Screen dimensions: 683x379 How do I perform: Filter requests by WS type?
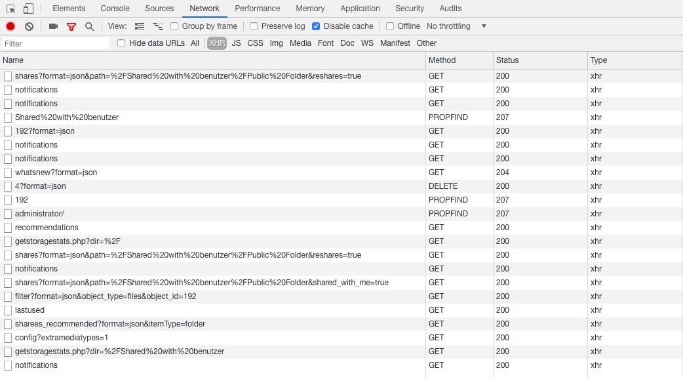pos(367,43)
